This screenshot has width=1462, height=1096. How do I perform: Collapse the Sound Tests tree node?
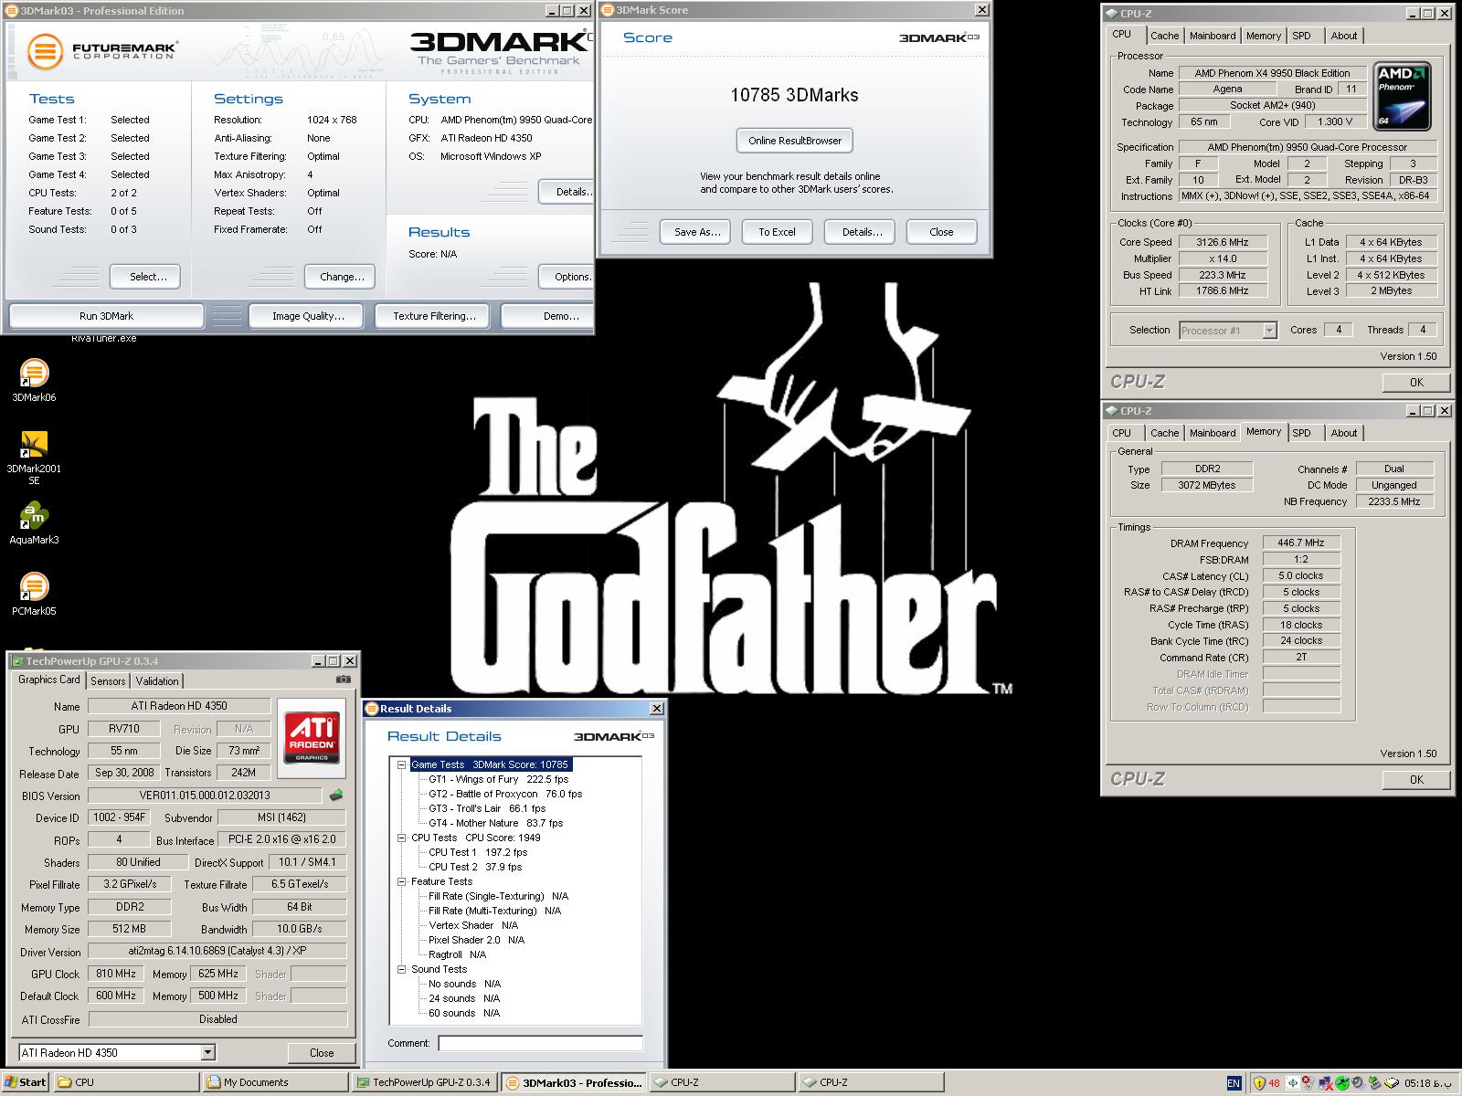[x=401, y=969]
